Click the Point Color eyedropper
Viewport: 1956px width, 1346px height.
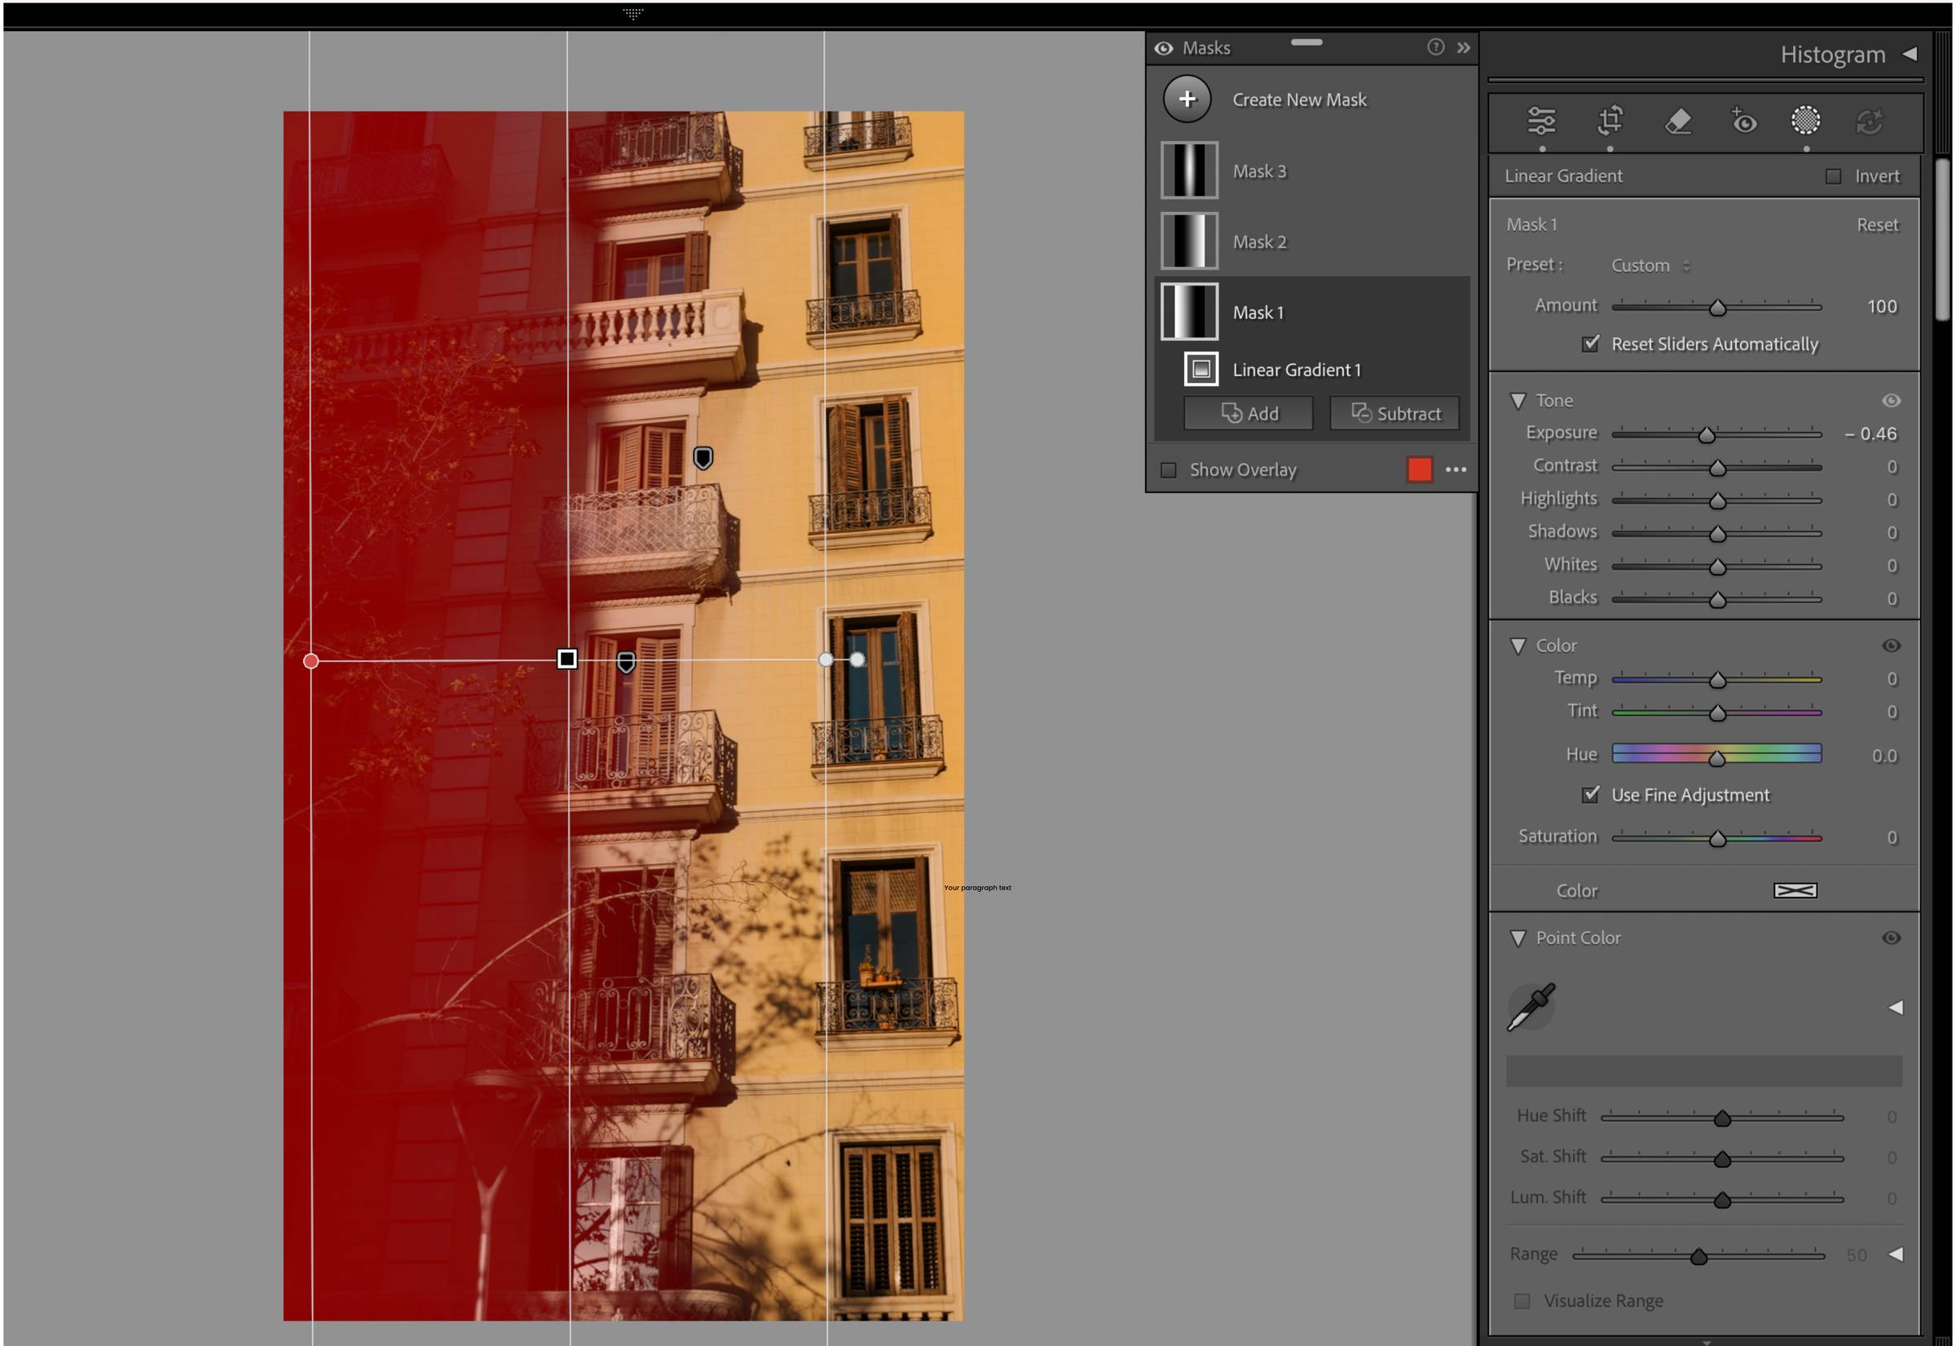[1531, 1006]
